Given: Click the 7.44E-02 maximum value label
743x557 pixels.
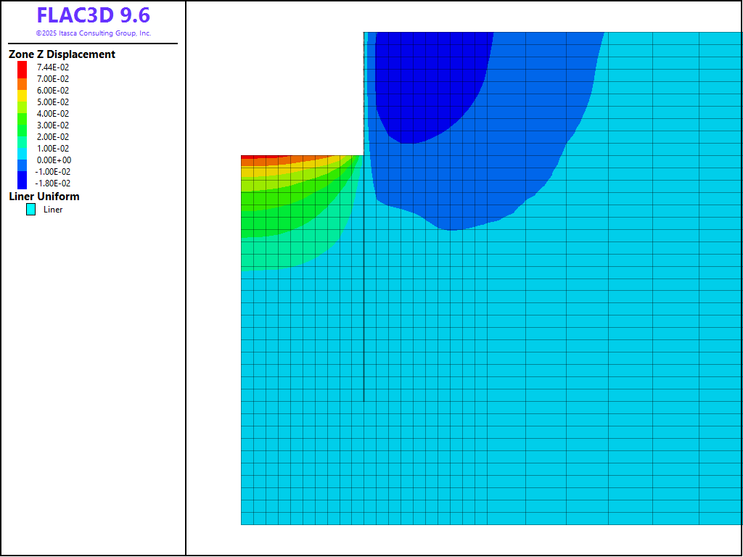Looking at the screenshot, I should pos(53,67).
